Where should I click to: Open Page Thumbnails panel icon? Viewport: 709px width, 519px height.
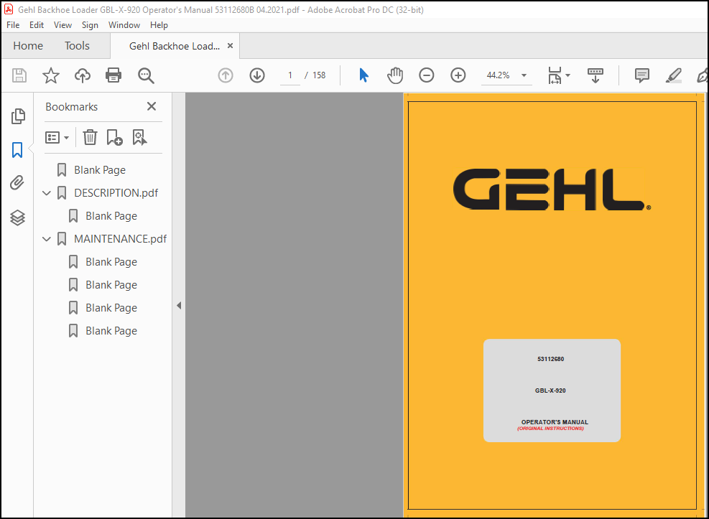point(18,116)
